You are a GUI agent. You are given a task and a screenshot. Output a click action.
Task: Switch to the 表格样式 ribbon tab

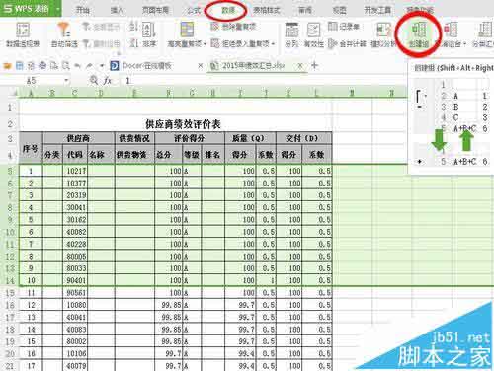[x=267, y=10]
